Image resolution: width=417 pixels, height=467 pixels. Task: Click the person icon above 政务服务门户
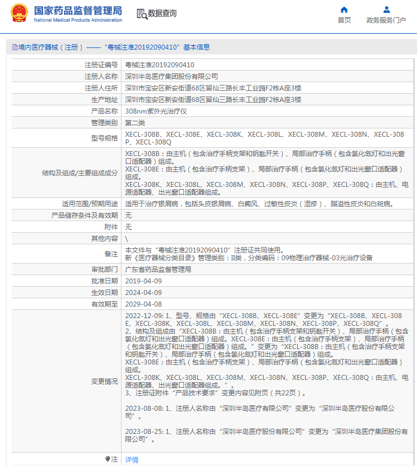tap(386, 9)
